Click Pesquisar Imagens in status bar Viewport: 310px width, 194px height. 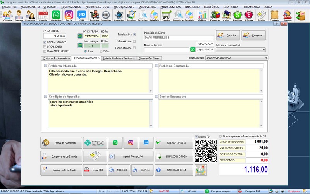coord(220,191)
